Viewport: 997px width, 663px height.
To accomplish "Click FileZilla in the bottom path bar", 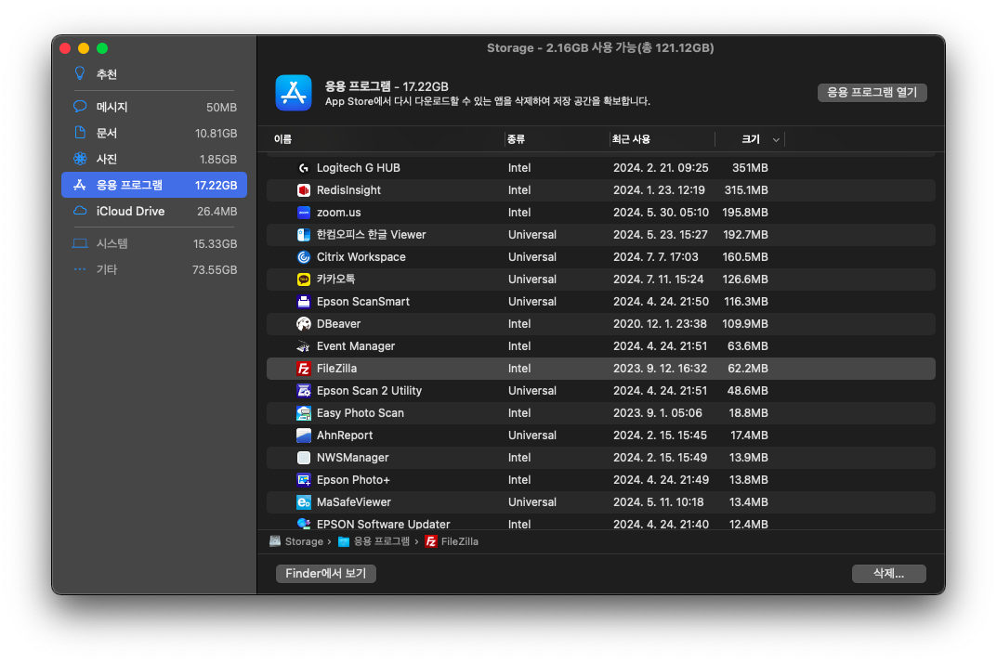I will (x=460, y=541).
